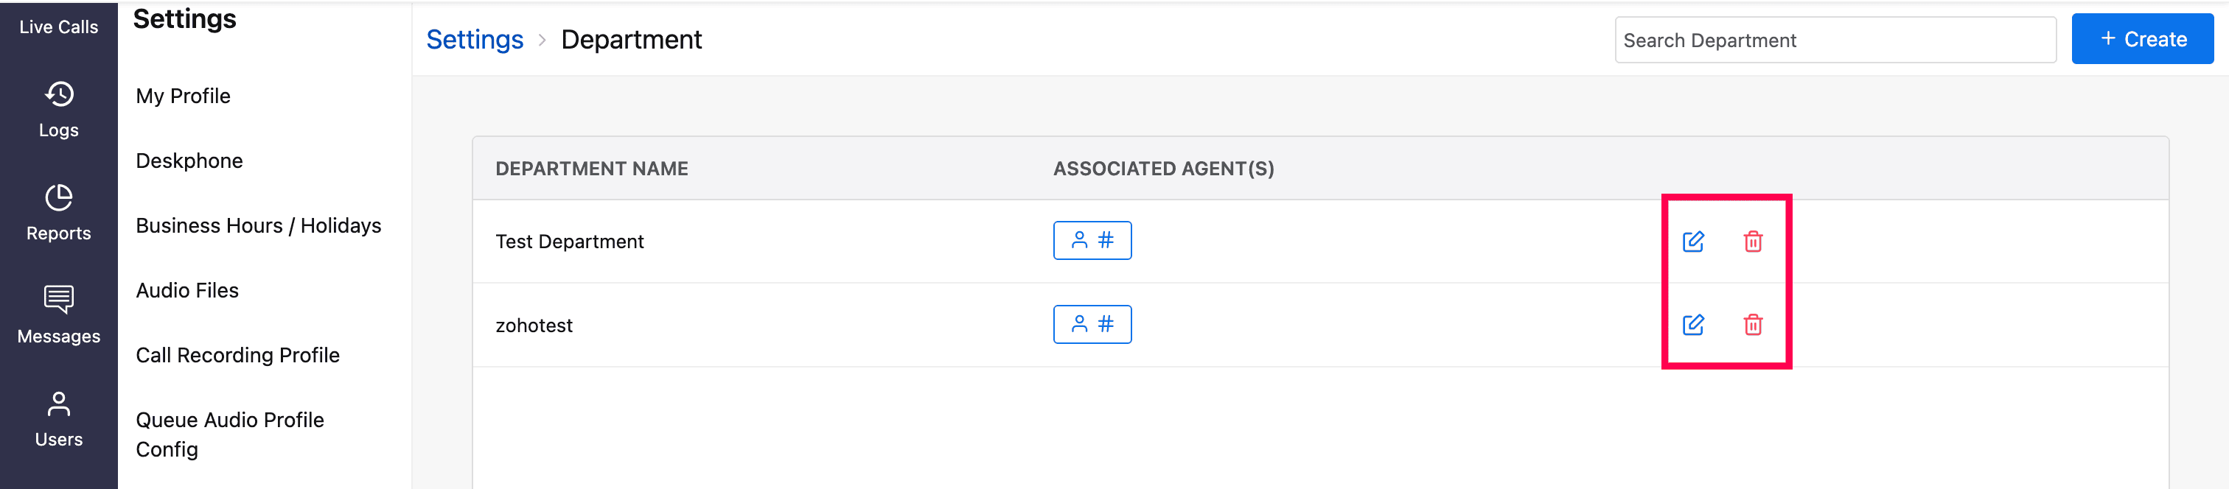Screen dimensions: 2229x489
Task: Go to Messages in sidebar
Action: tap(59, 315)
